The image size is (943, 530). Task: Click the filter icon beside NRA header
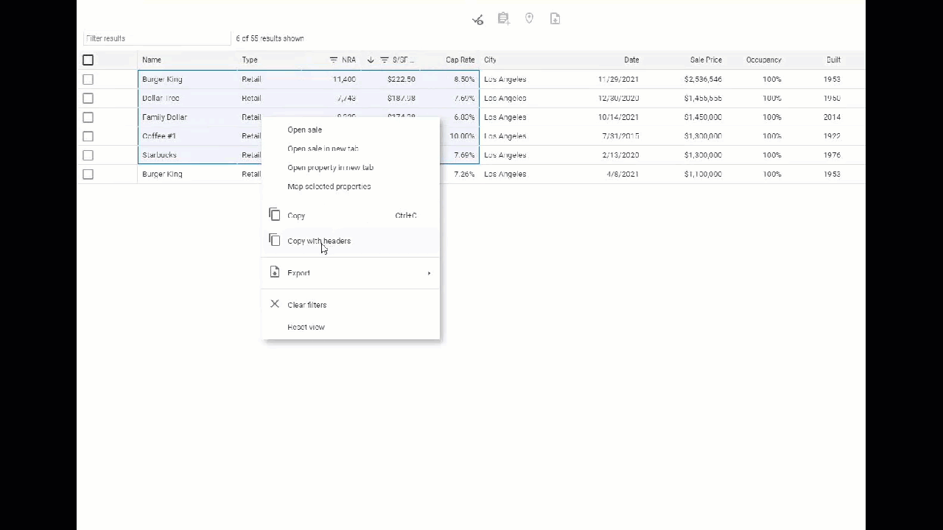click(333, 60)
